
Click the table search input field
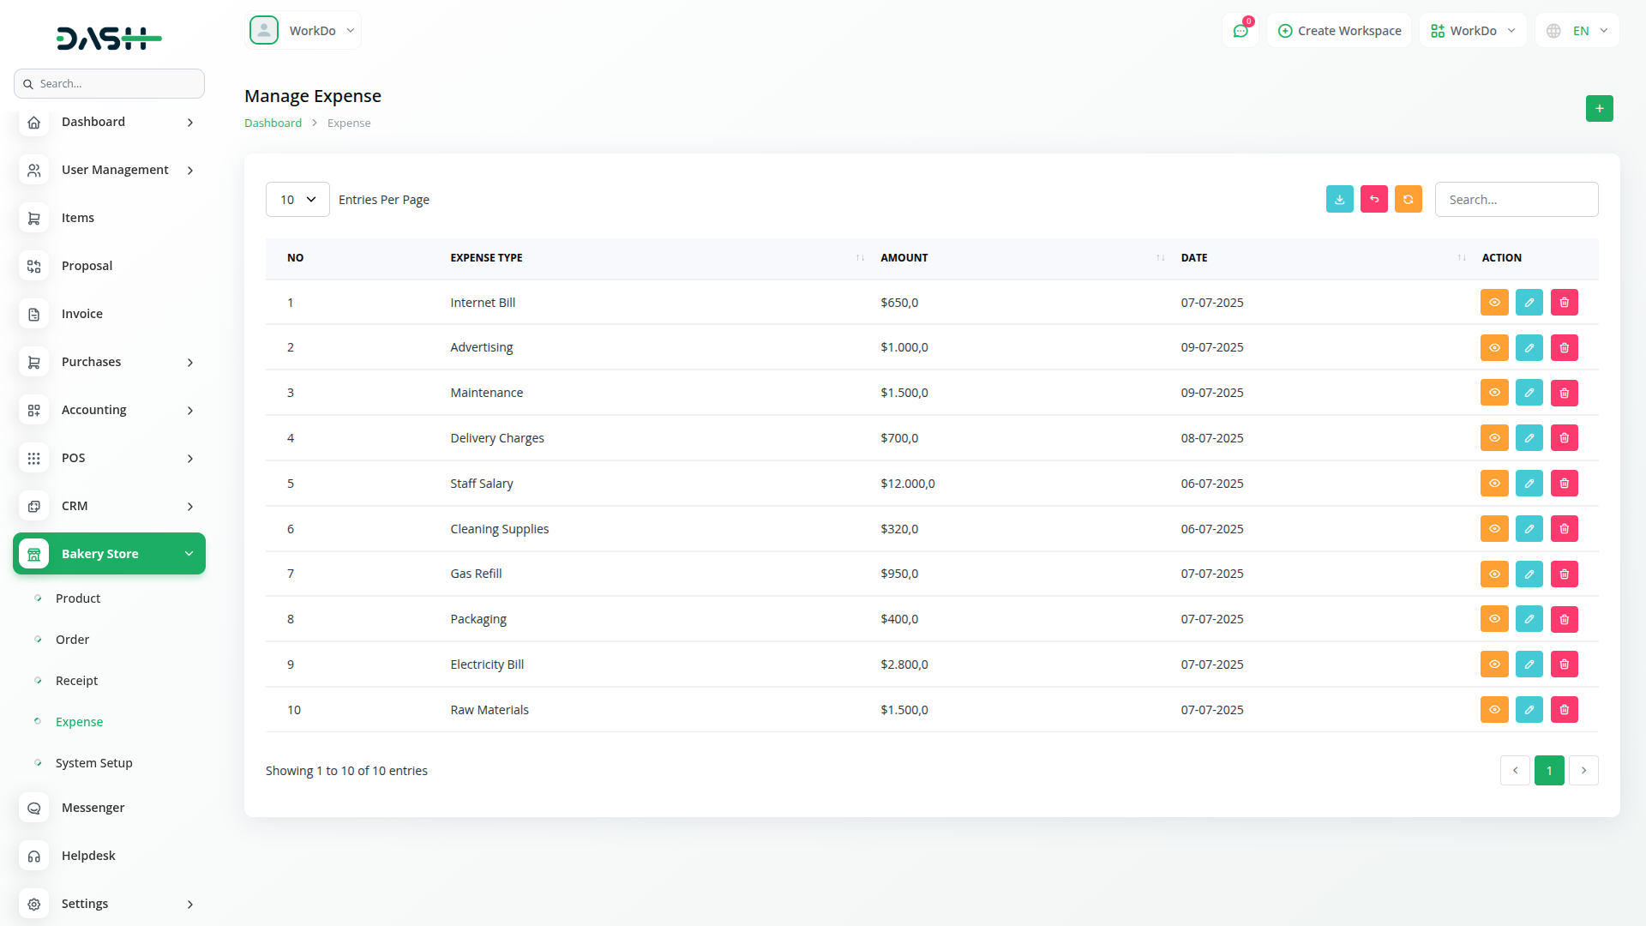tap(1516, 200)
